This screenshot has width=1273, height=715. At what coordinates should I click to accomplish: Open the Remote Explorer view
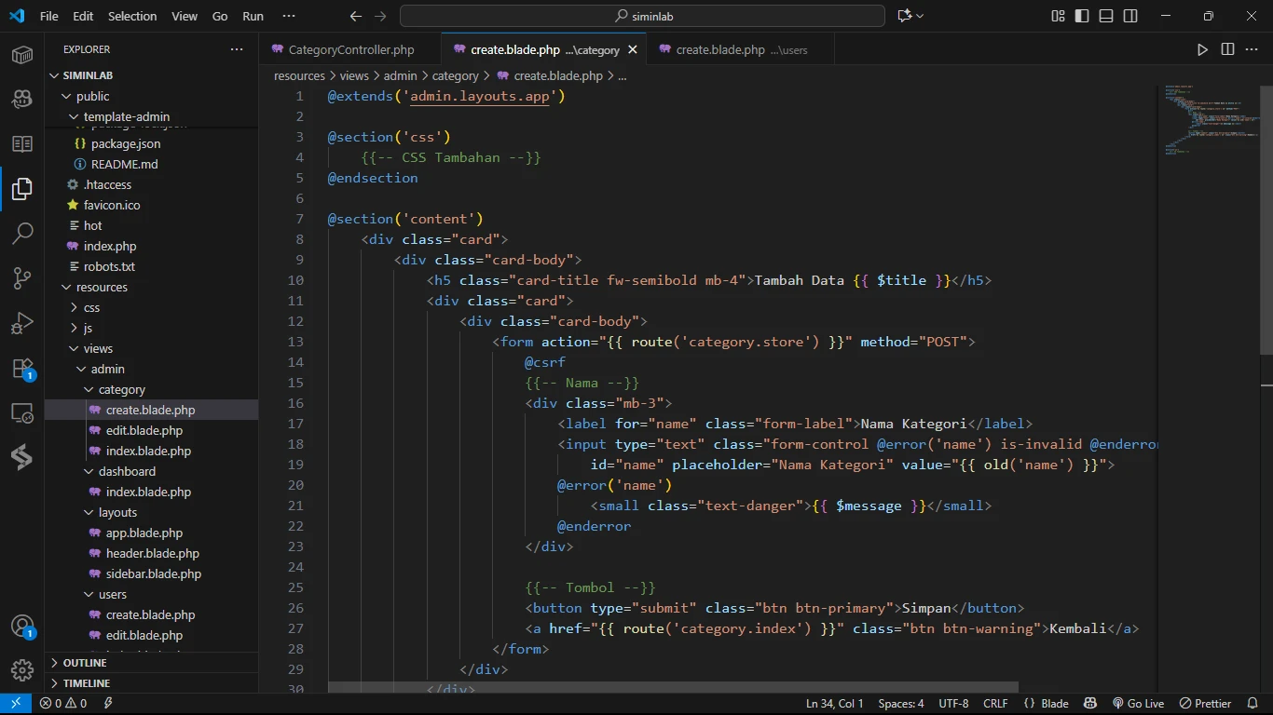coord(22,412)
